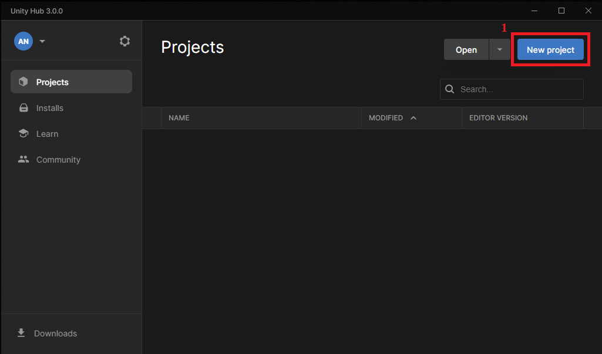Expand the Open button dropdown arrow

[499, 49]
